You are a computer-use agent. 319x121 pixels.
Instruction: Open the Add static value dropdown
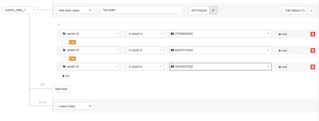pyautogui.click(x=75, y=10)
